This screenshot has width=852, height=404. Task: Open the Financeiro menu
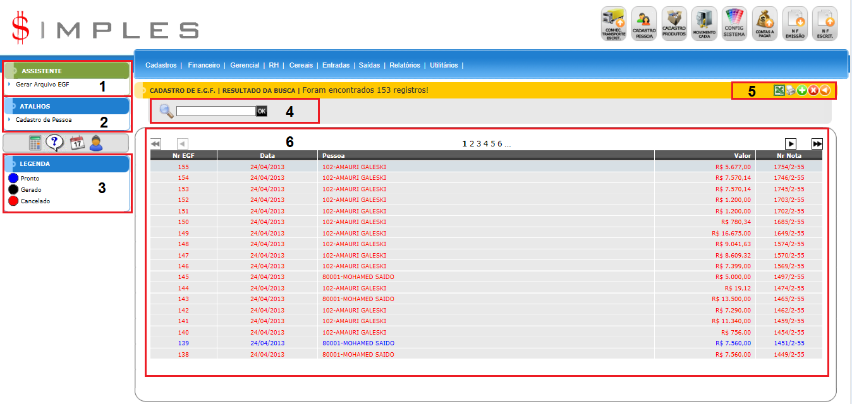tap(204, 65)
